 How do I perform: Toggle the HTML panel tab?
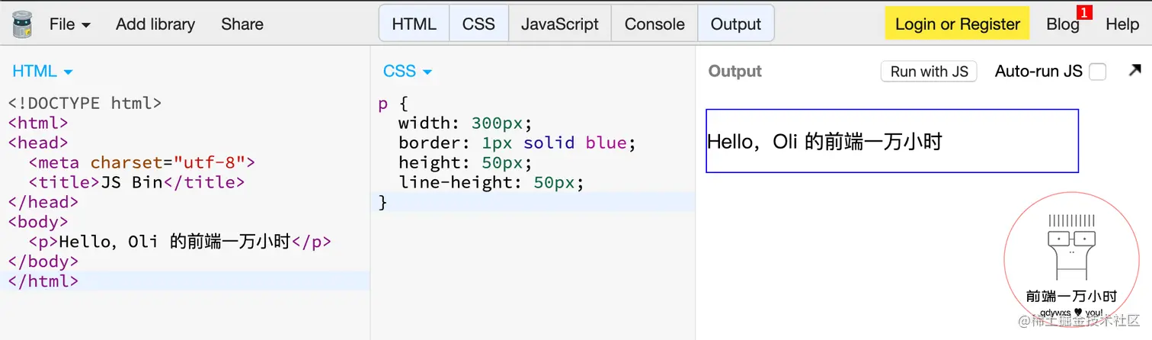(x=414, y=24)
